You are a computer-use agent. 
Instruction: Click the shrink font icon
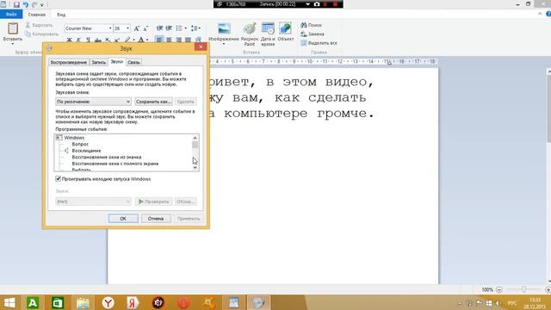145,28
